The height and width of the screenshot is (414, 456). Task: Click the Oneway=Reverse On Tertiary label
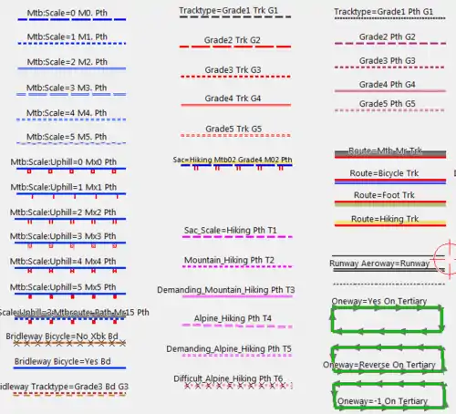pos(379,365)
